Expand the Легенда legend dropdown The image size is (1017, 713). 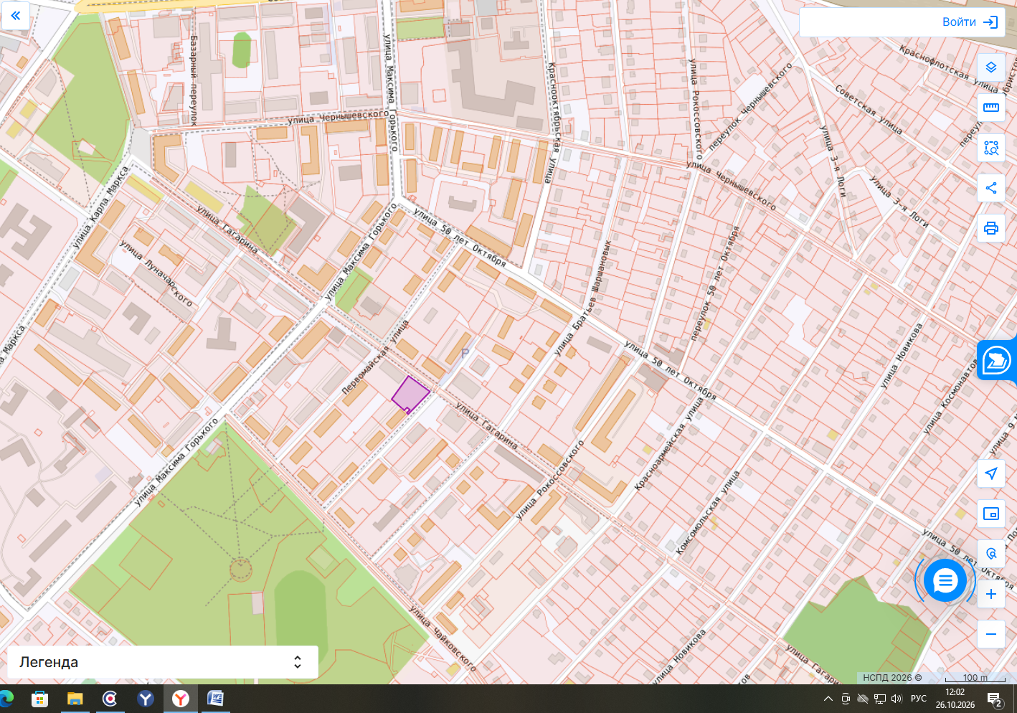(x=163, y=662)
